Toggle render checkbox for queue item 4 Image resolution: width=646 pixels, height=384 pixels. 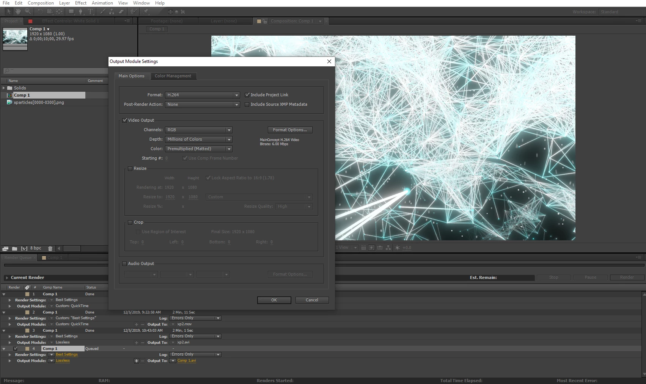(16, 349)
